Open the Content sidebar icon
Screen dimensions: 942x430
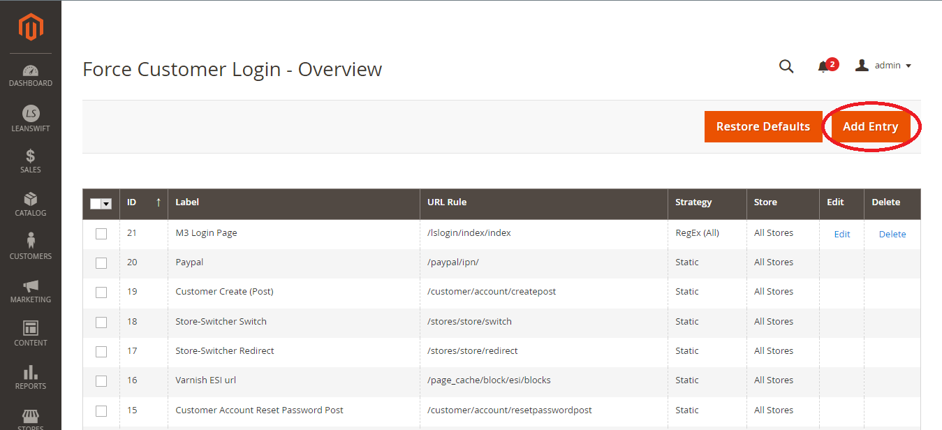pyautogui.click(x=30, y=332)
